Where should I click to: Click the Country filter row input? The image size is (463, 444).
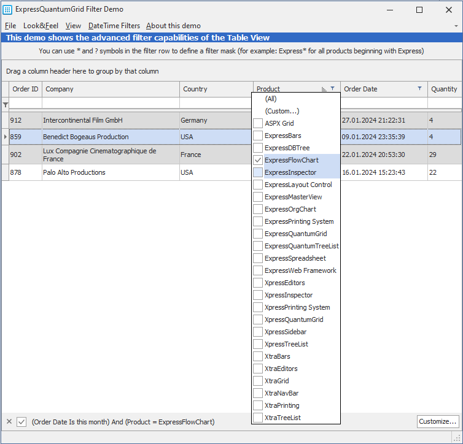216,103
